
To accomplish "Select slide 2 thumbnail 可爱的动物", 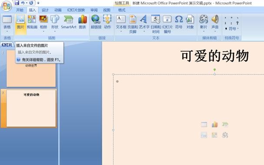I will tap(31, 108).
